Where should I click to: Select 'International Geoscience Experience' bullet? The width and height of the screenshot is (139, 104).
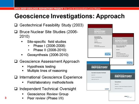[51, 77]
